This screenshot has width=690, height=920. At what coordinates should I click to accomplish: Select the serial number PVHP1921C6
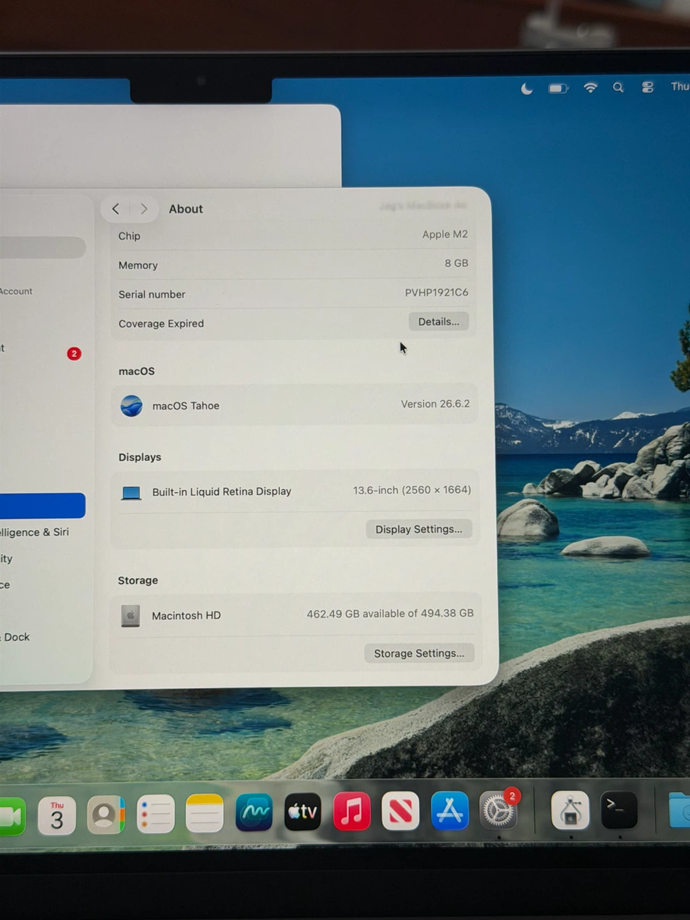(436, 292)
